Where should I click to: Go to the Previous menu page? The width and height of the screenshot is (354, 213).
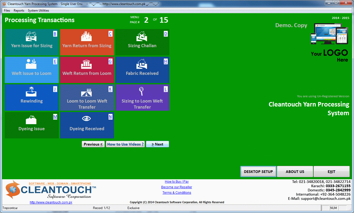pos(93,144)
